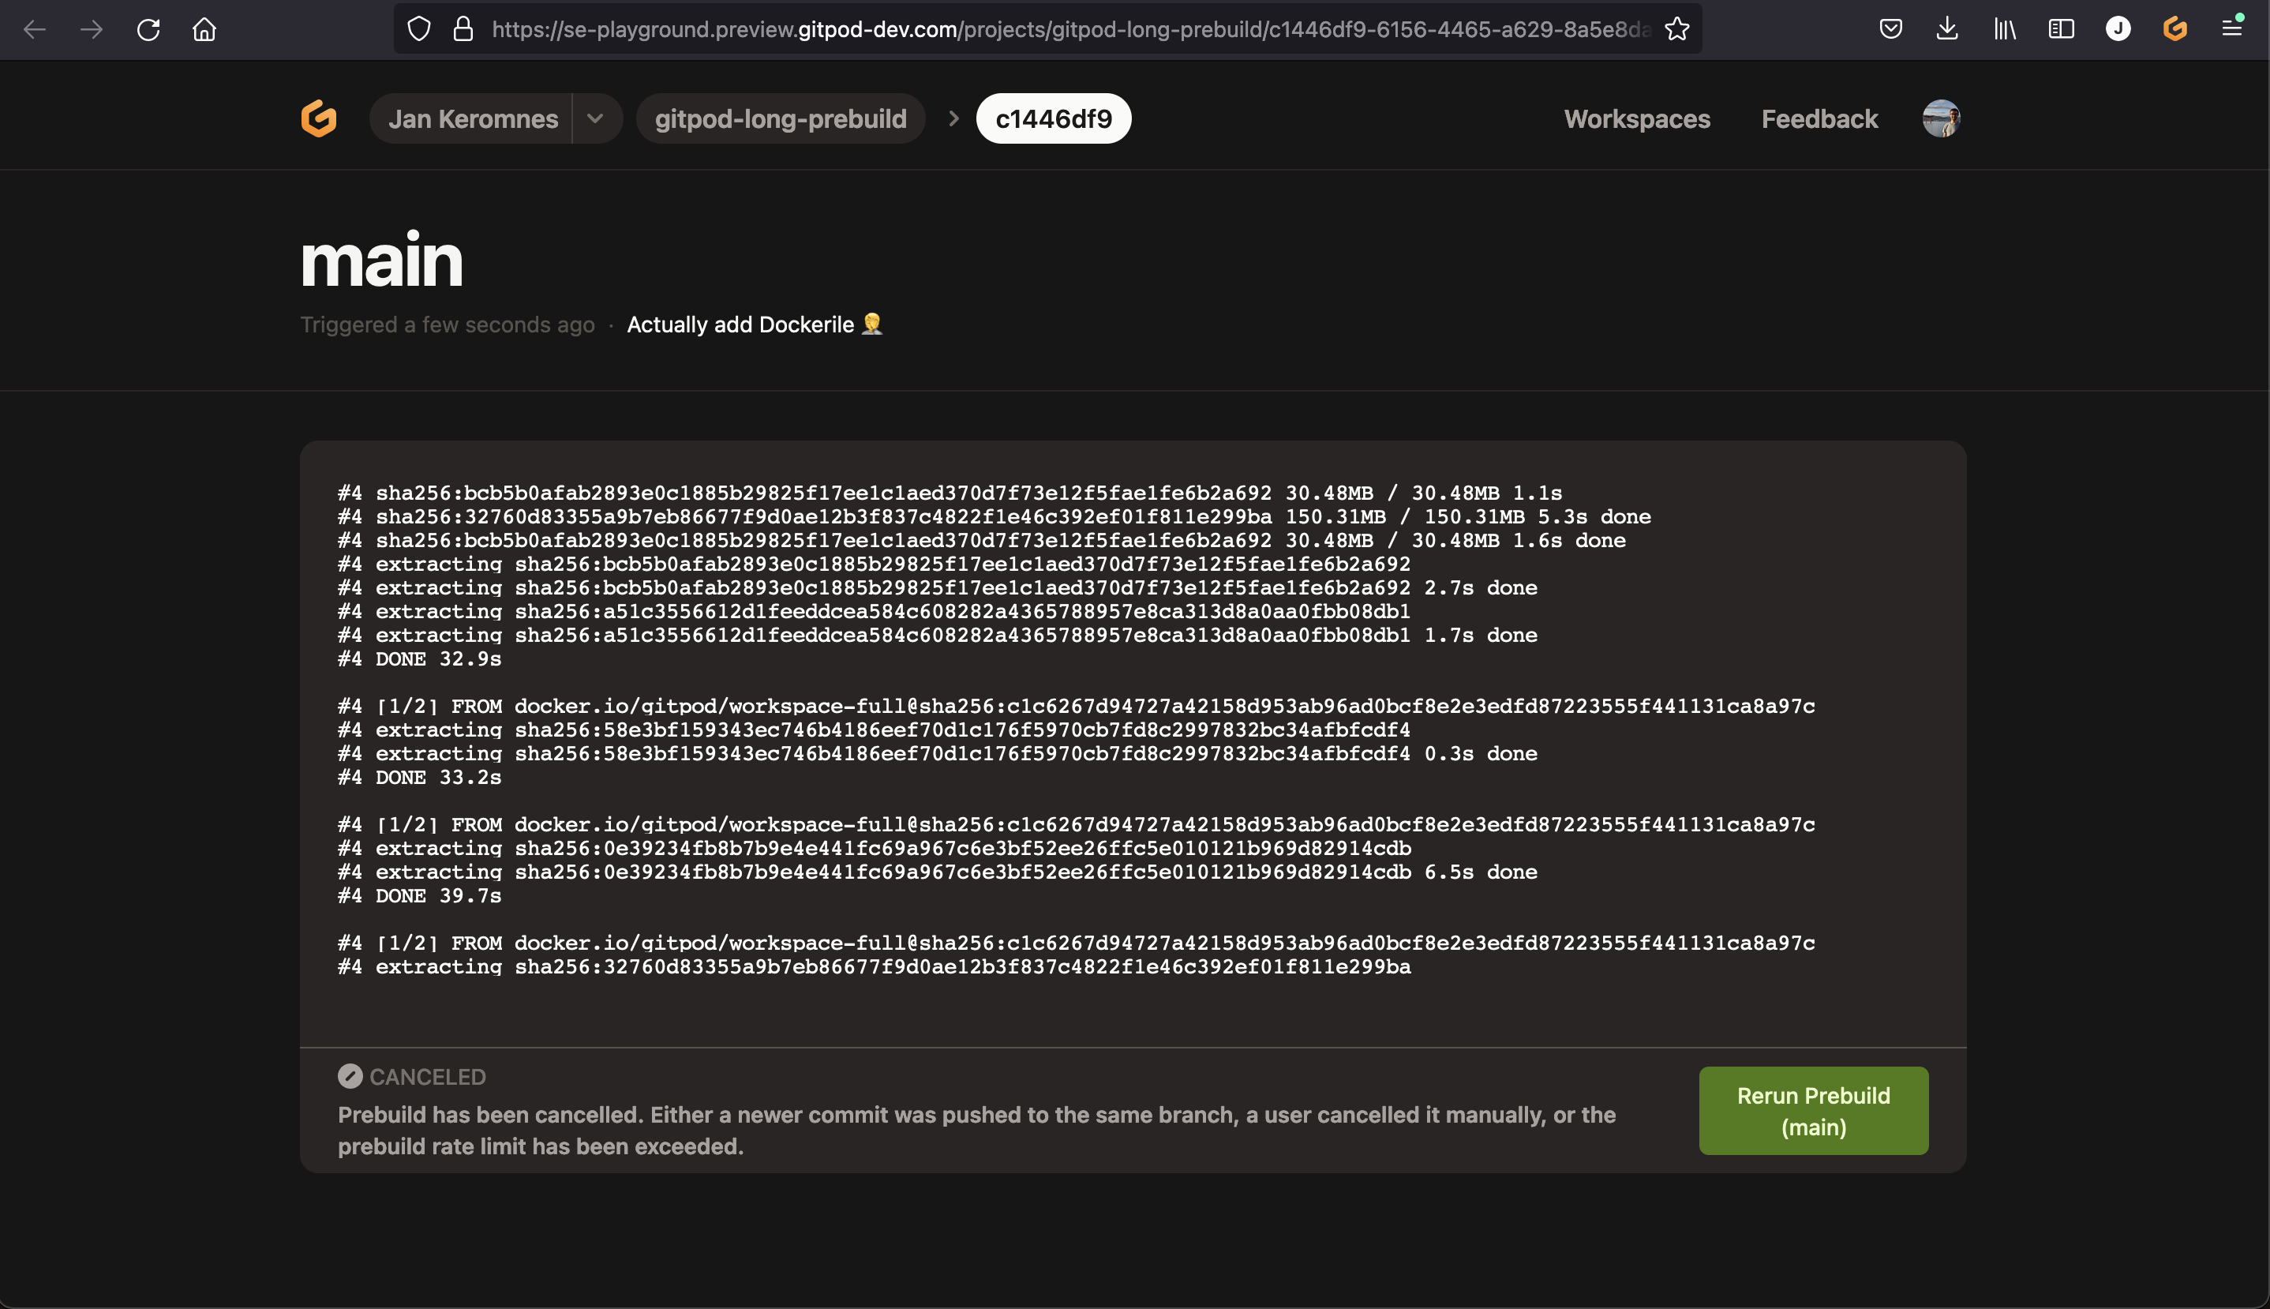Open the Workspaces page
This screenshot has width=2270, height=1309.
(x=1636, y=118)
